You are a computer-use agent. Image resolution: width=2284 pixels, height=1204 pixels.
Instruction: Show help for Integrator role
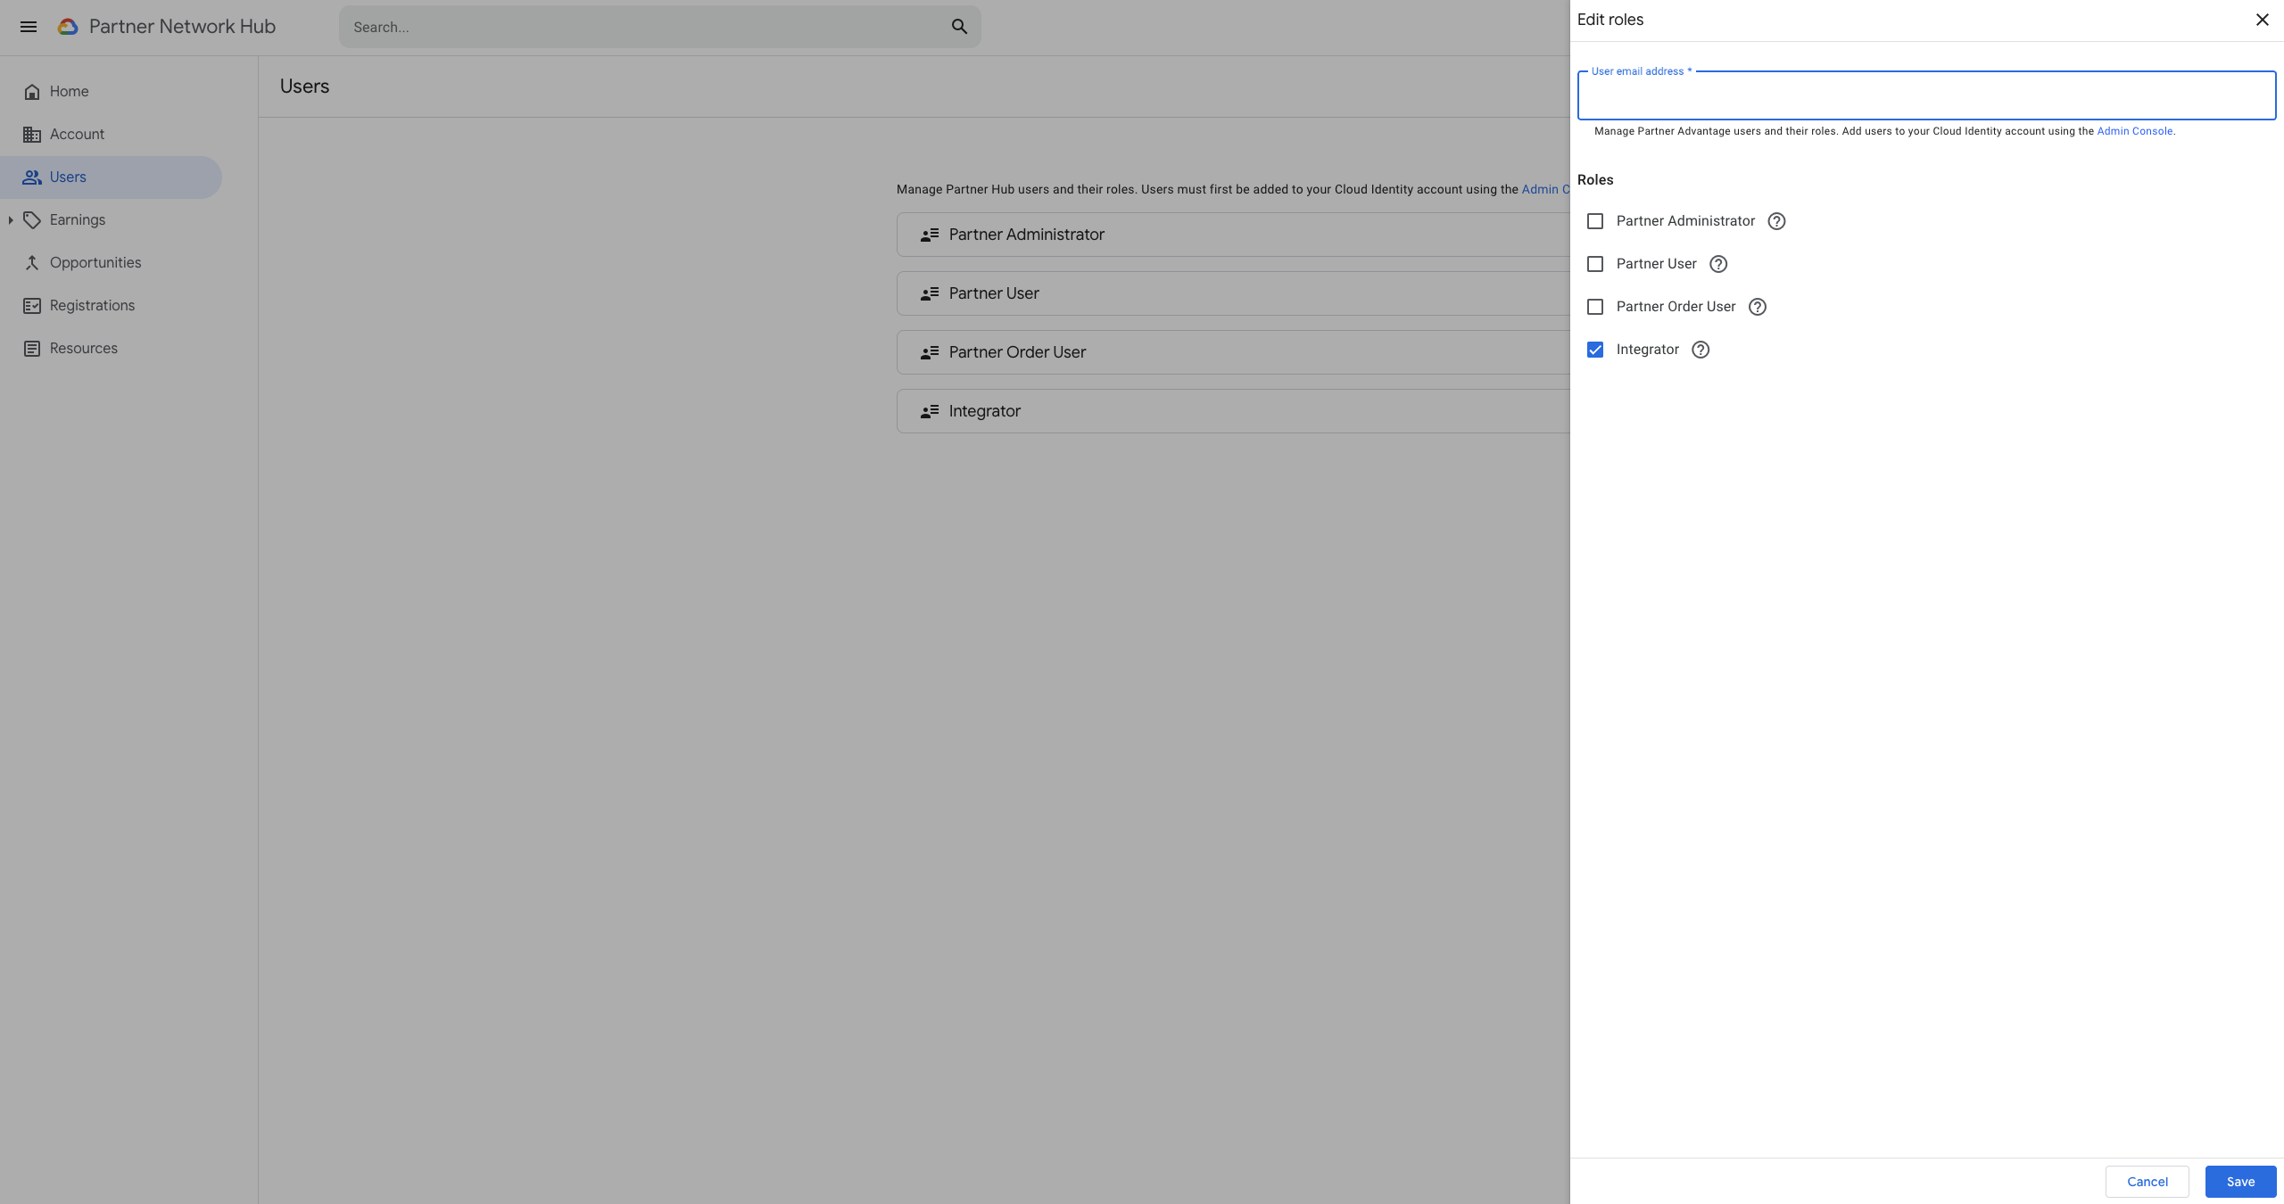click(1701, 350)
